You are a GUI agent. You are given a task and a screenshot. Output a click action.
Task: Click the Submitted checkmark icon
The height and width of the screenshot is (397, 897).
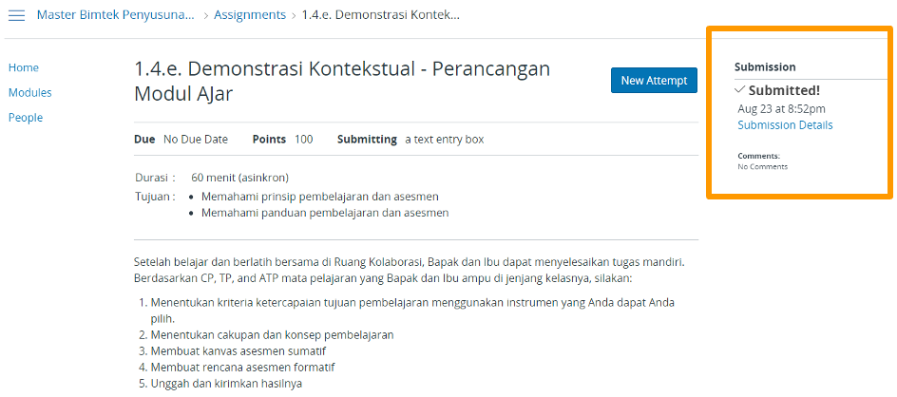[x=740, y=89]
